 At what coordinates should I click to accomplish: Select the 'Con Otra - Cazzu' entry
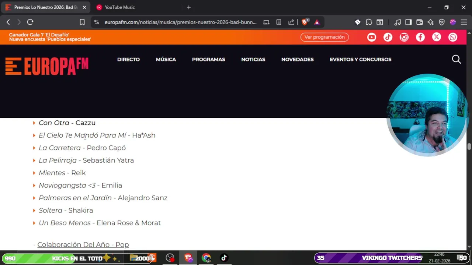click(67, 123)
